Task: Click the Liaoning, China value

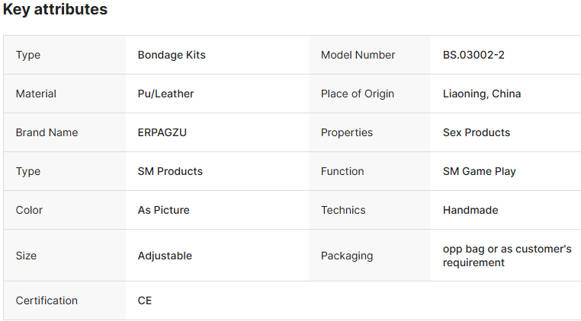Action: pos(482,94)
